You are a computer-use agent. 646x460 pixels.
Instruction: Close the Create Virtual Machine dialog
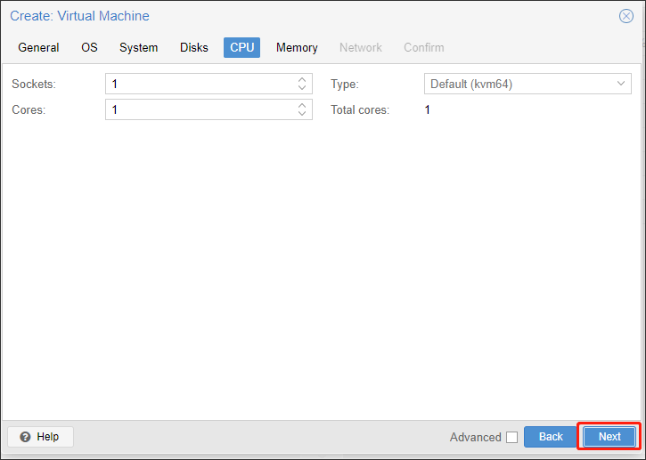(626, 16)
